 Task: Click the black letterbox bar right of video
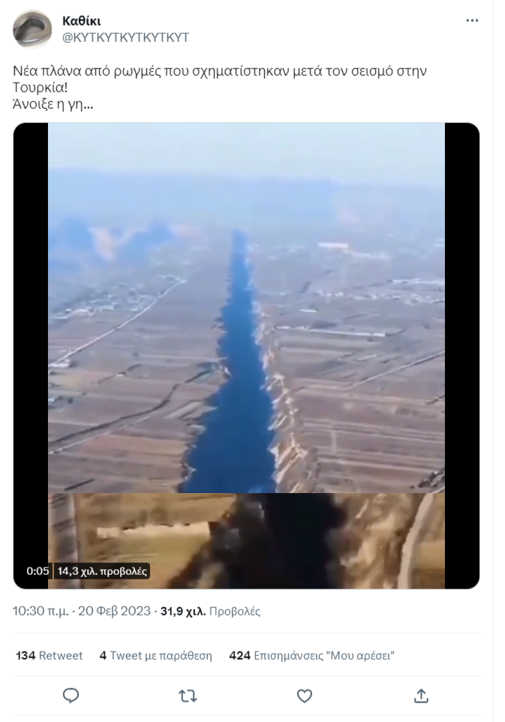click(x=462, y=356)
